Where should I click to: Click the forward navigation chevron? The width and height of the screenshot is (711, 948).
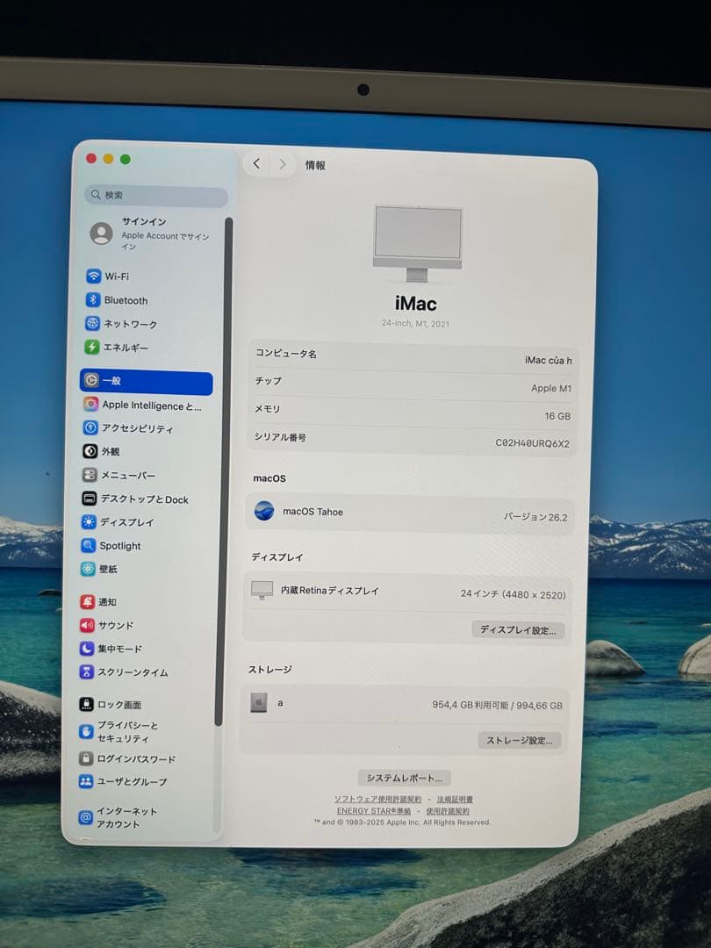click(282, 163)
